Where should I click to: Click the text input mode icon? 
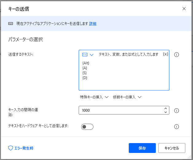tap(85, 54)
